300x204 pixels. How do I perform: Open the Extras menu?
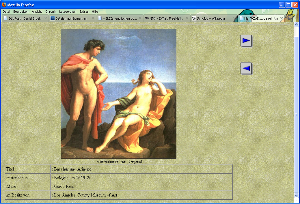84,12
